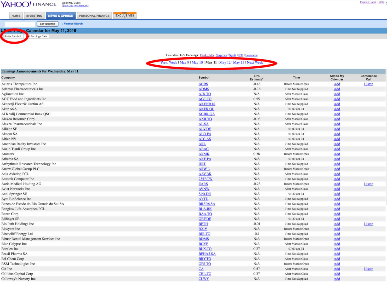Open the Finance Search link

(73, 24)
